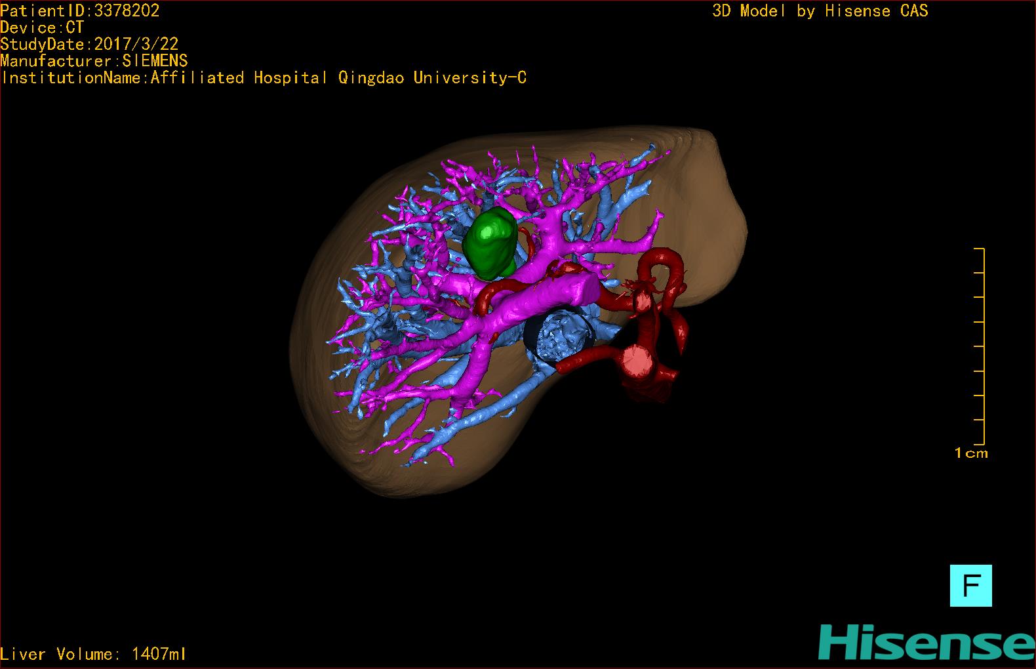Click the Device:CT label
The width and height of the screenshot is (1036, 669).
[x=42, y=28]
